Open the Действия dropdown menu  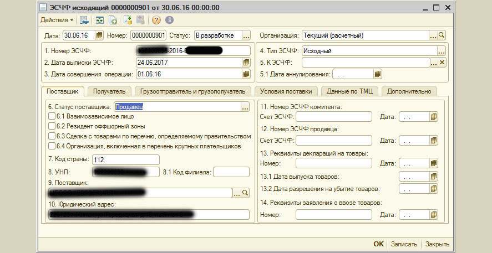(57, 20)
